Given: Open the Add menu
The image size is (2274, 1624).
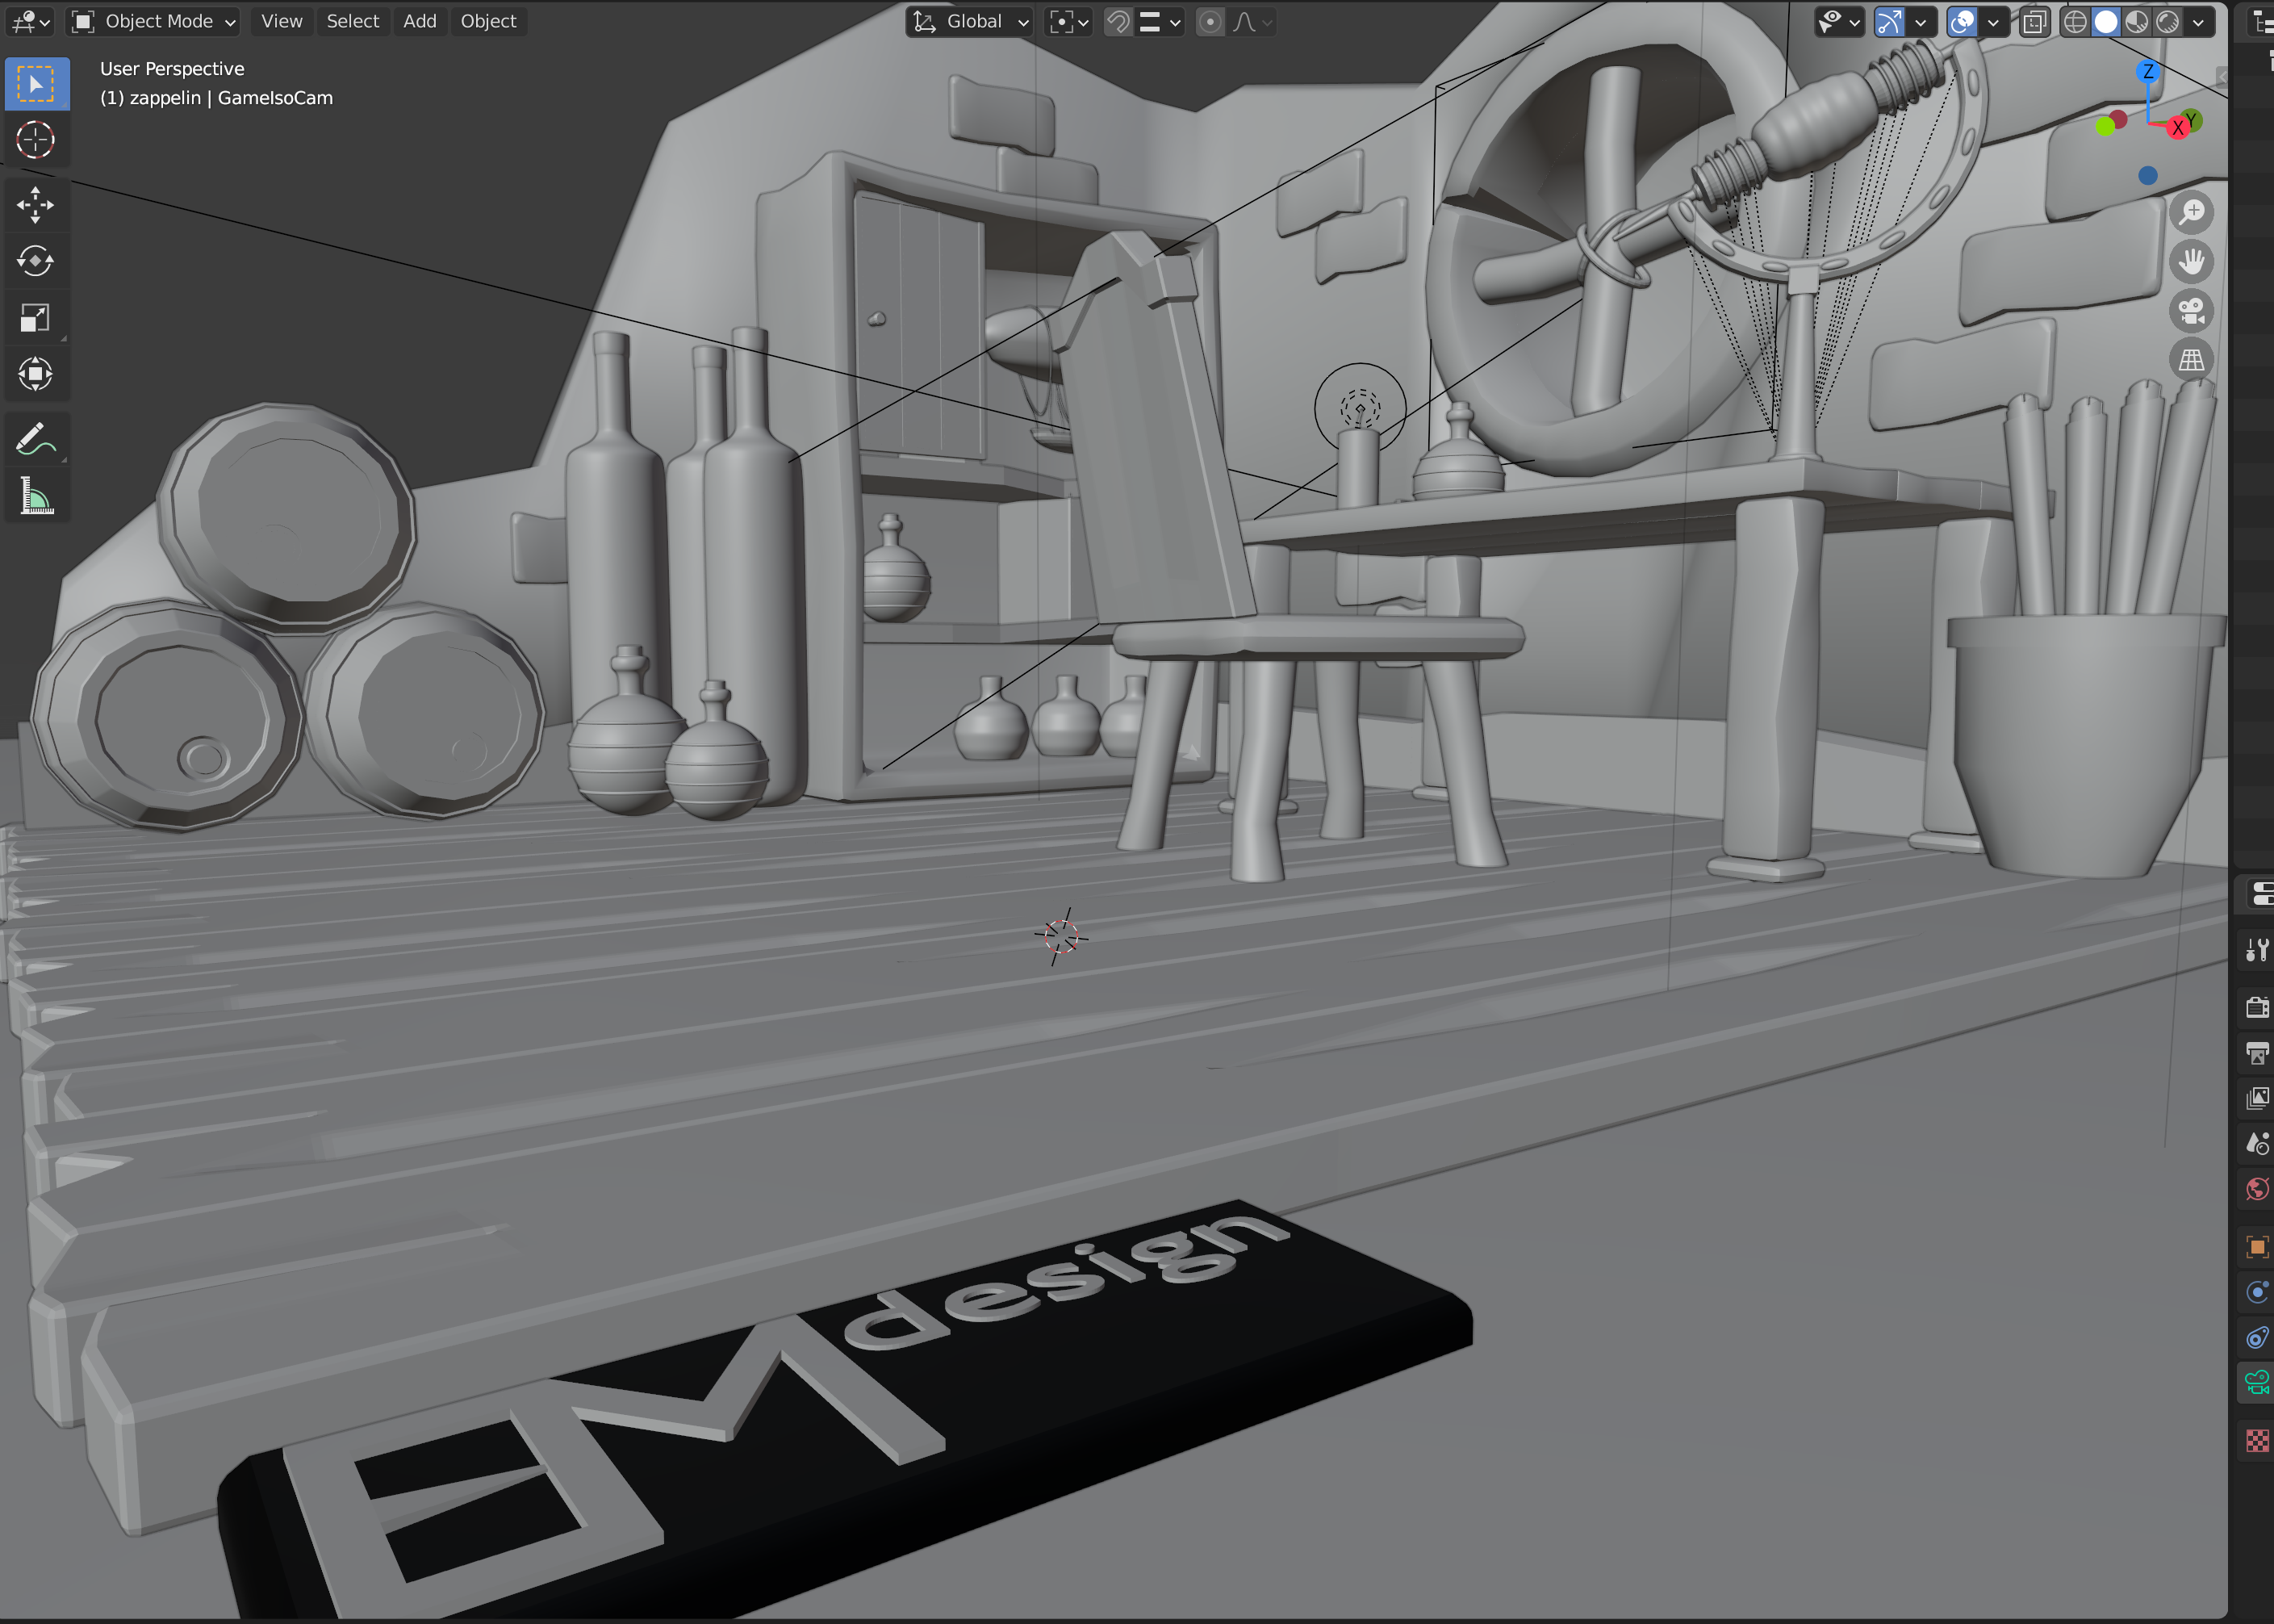Looking at the screenshot, I should [420, 22].
